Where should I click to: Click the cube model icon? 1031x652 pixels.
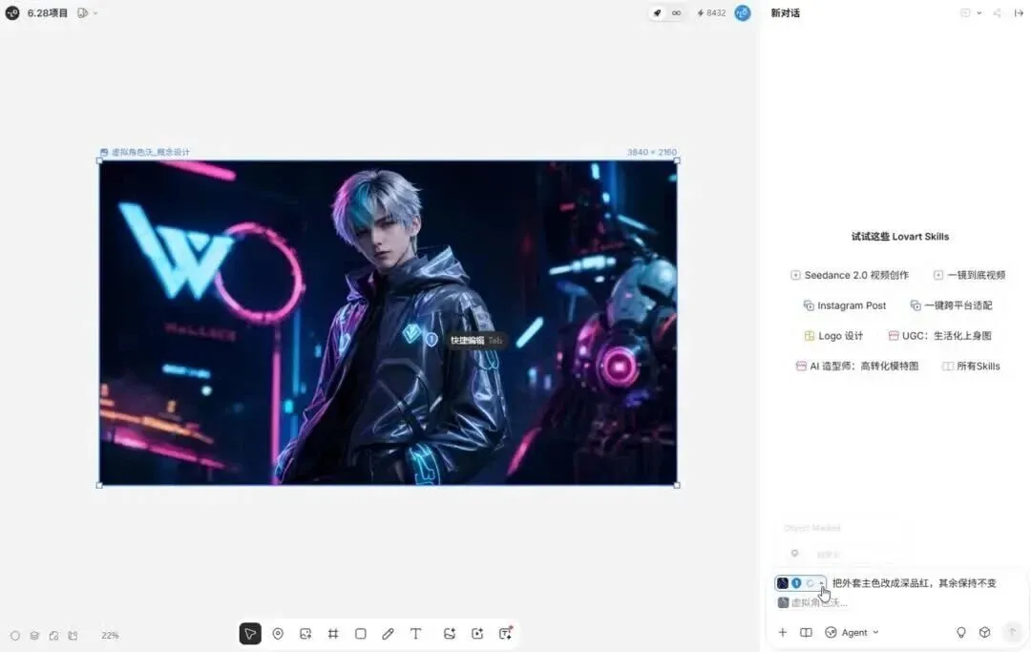click(x=984, y=632)
